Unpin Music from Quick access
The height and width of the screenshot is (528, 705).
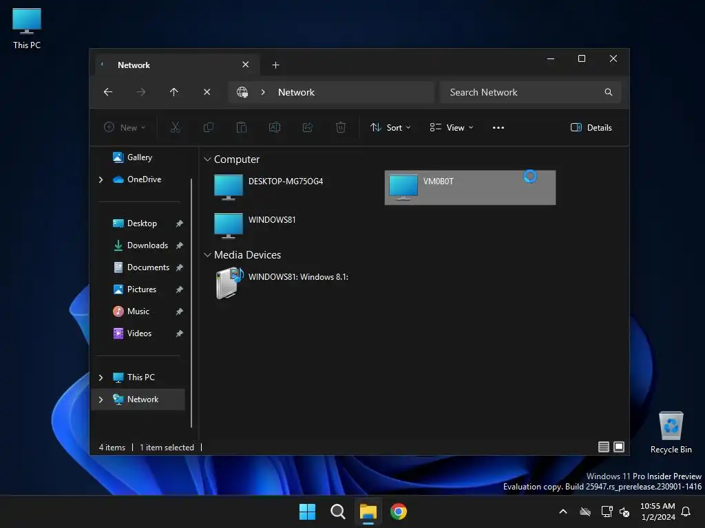180,311
